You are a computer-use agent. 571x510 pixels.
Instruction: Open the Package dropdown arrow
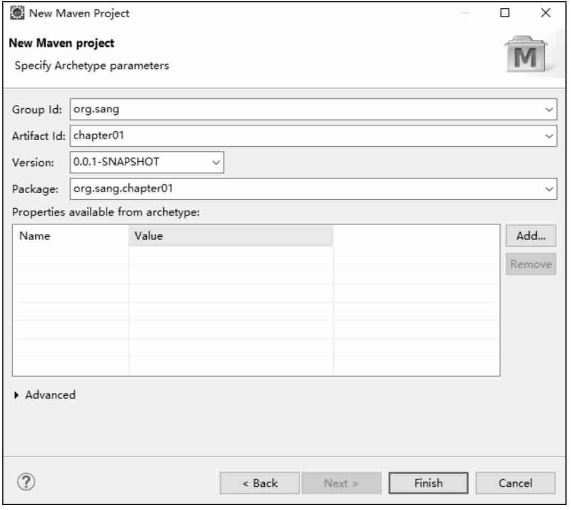point(550,189)
